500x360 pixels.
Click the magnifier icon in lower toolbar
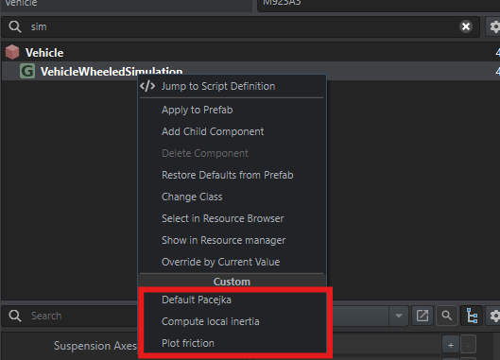click(447, 316)
